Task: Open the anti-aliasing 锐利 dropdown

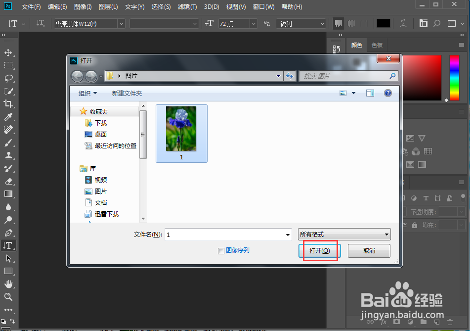Action: tap(322, 24)
